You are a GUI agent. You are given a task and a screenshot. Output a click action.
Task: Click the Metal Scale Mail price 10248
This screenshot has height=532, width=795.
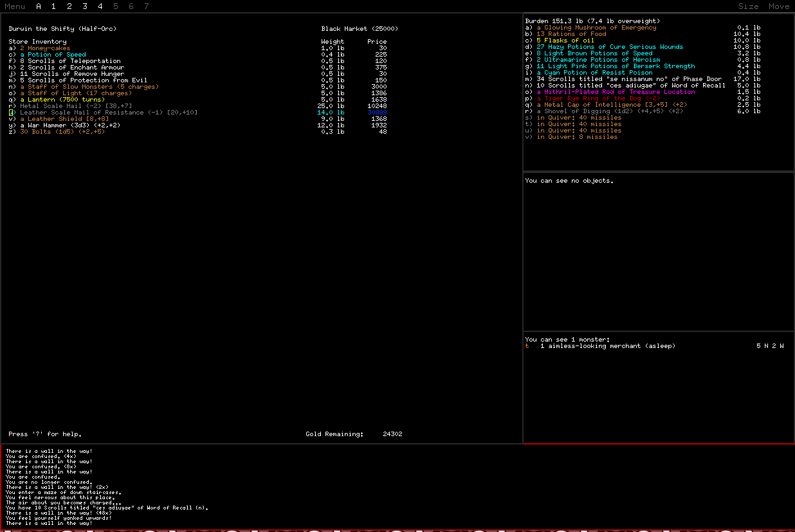[377, 106]
